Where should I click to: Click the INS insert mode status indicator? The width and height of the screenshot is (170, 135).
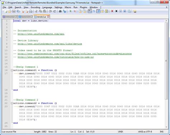(162, 132)
